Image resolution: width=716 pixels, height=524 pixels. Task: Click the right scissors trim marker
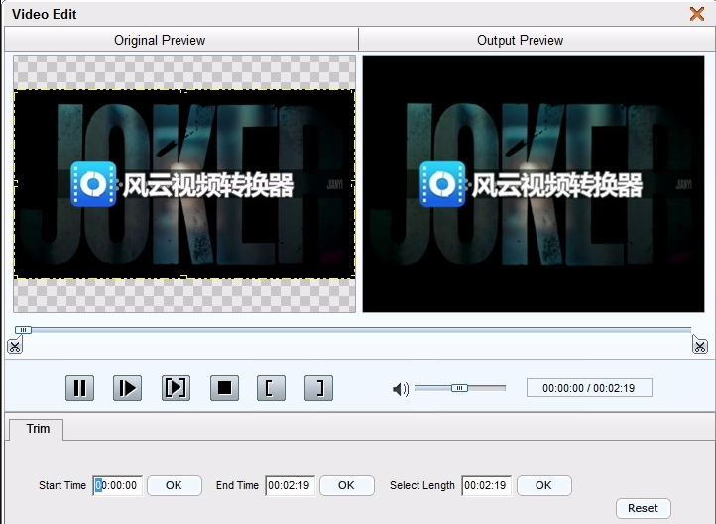[699, 345]
